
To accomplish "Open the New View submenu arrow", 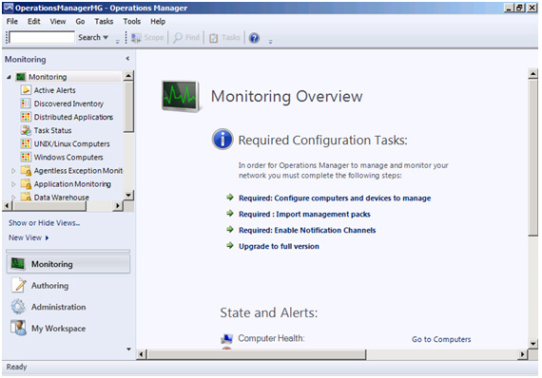I will [x=47, y=237].
